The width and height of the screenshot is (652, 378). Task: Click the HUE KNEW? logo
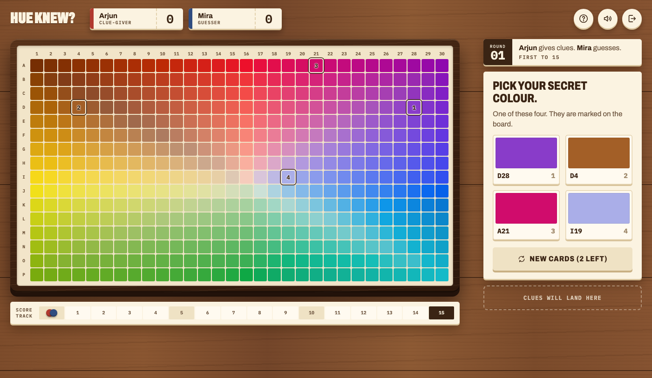(x=43, y=18)
